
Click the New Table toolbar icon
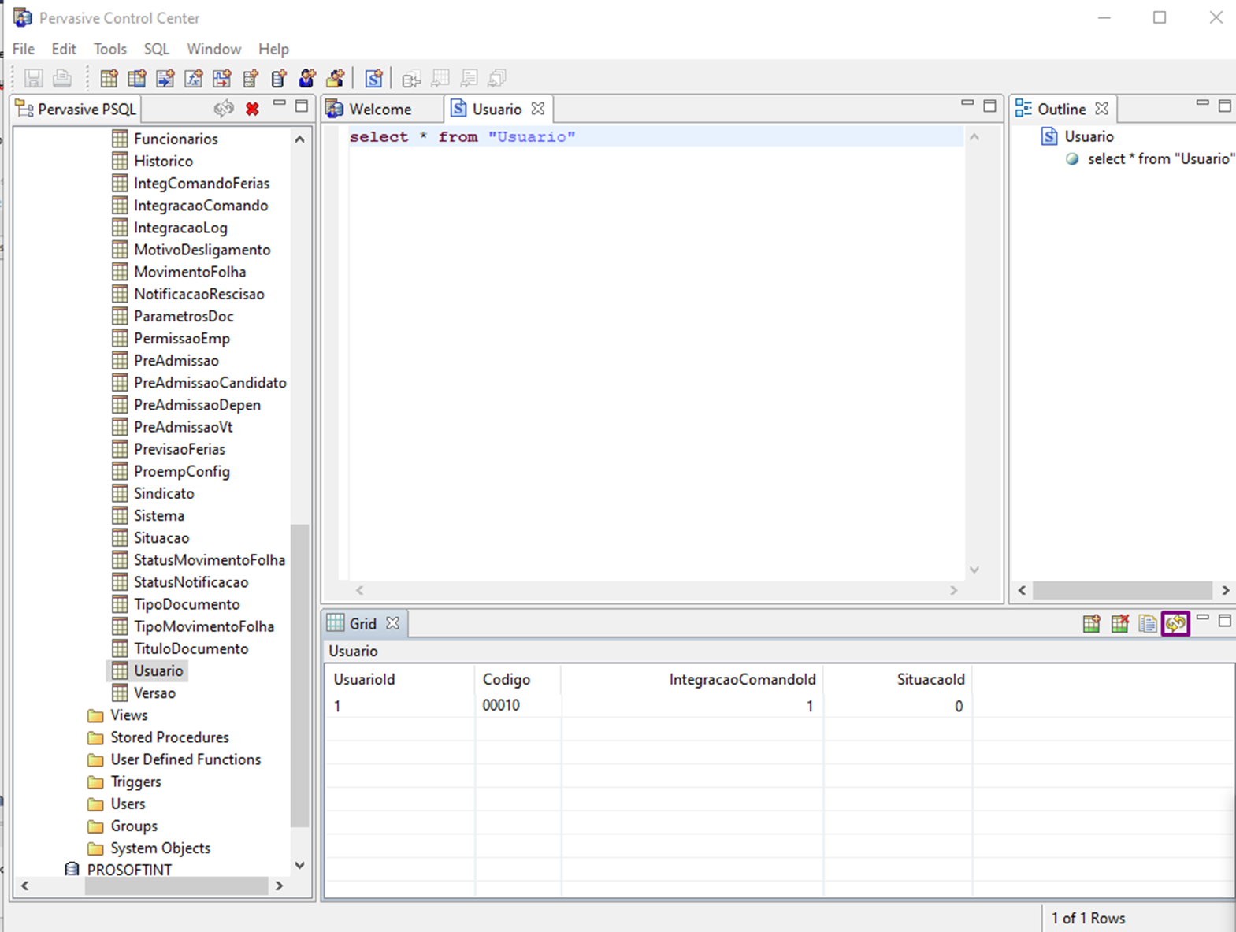(x=109, y=78)
